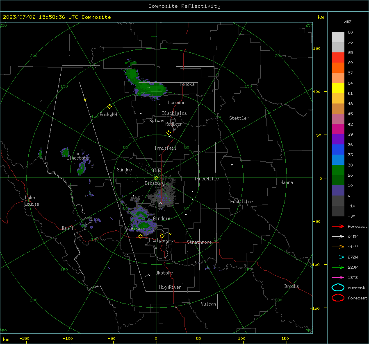Select the HighRiver label
The height and width of the screenshot is (344, 369).
[170, 287]
